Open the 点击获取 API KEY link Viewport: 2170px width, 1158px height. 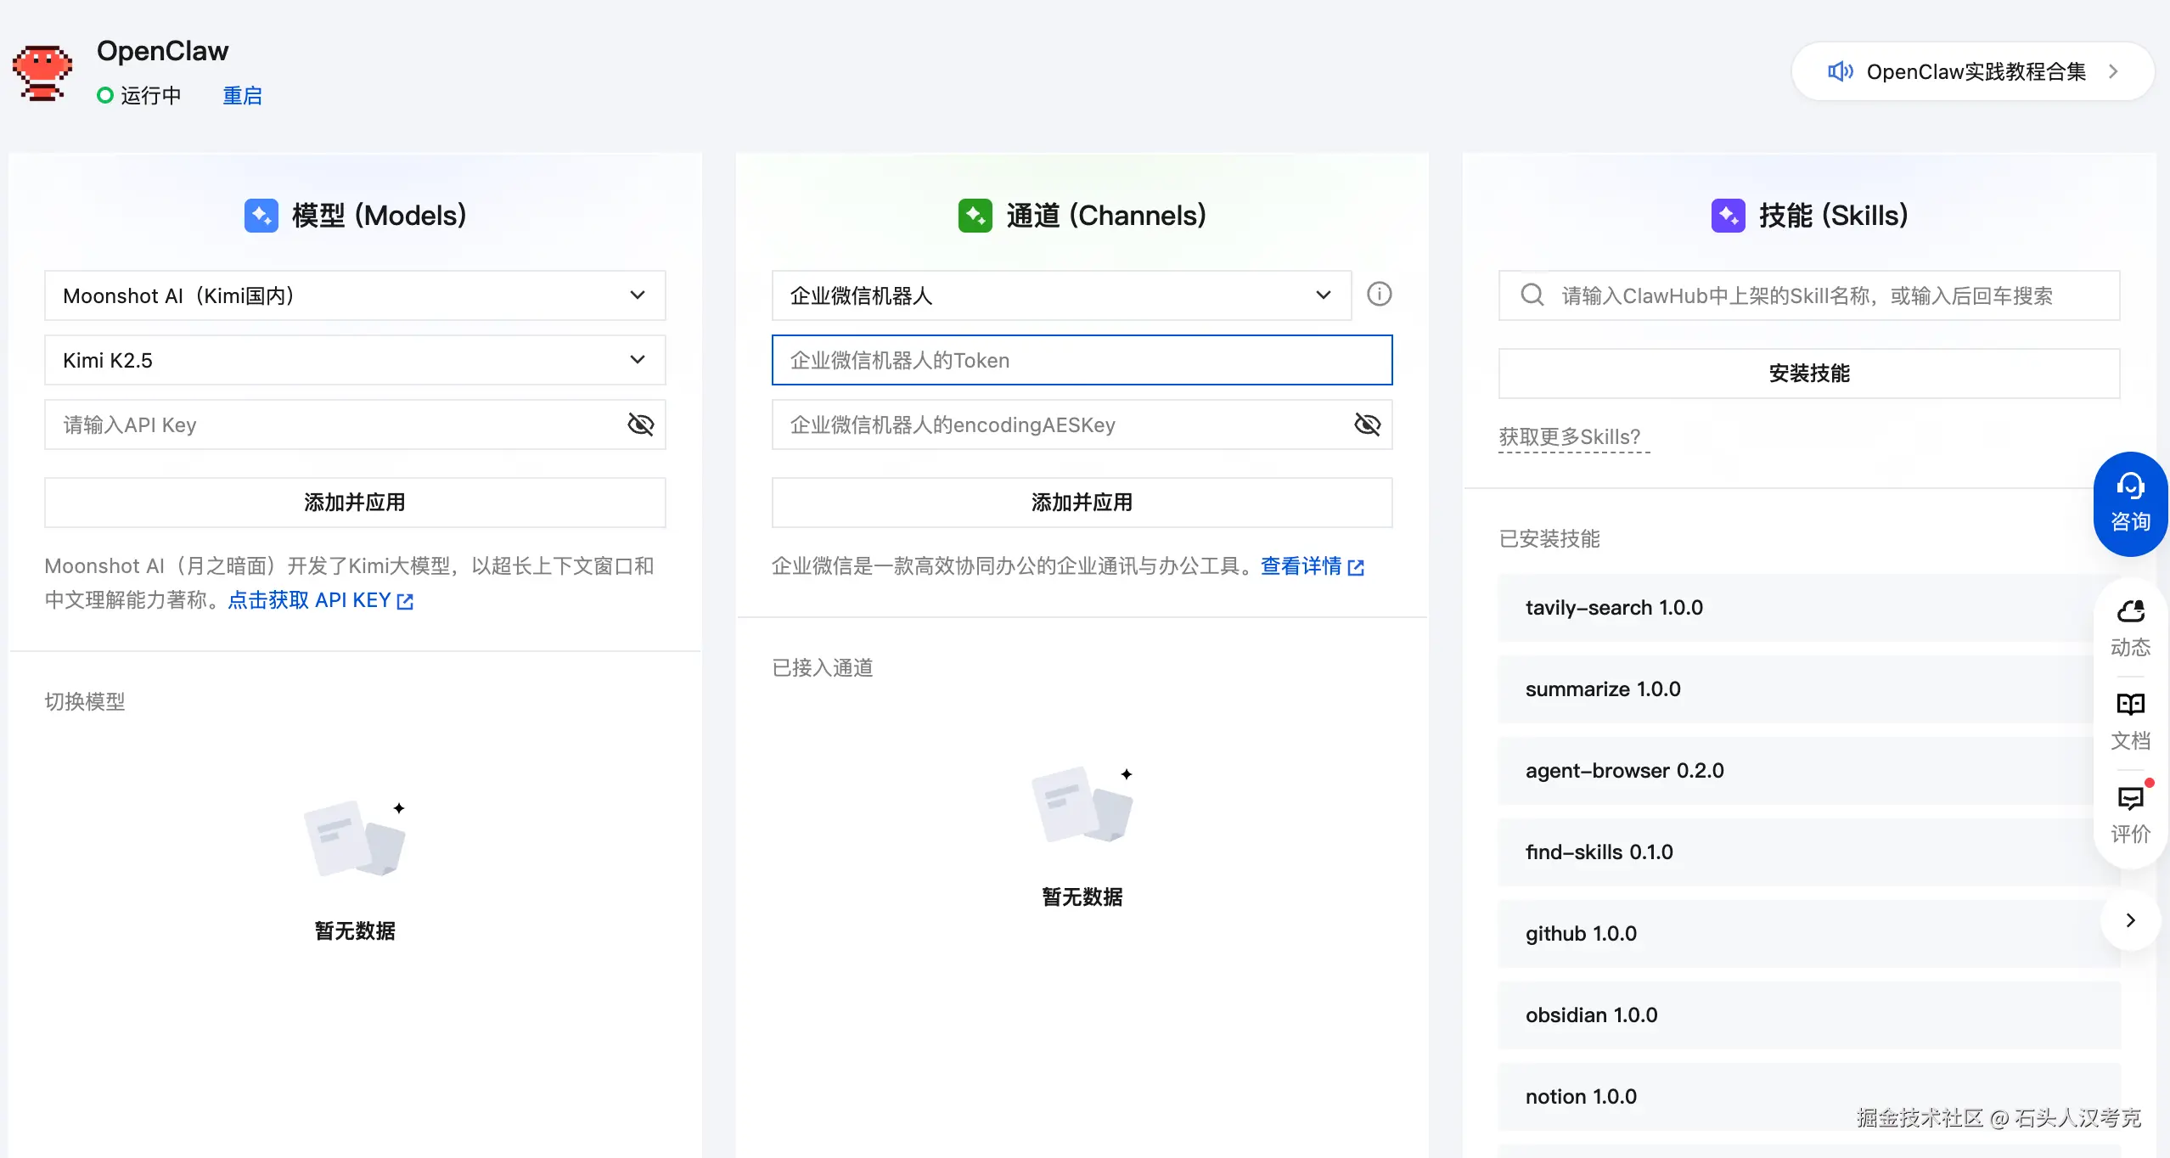320,600
